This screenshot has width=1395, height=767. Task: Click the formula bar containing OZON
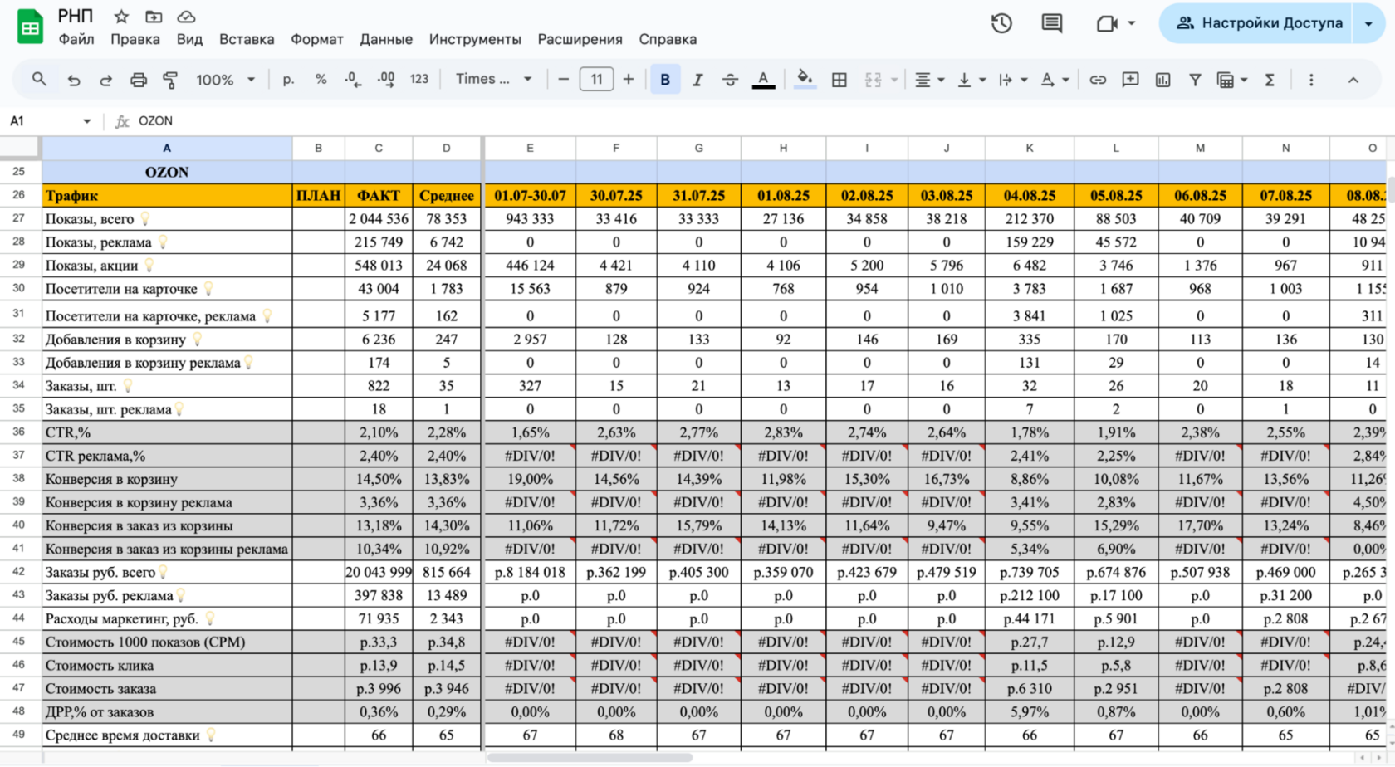[x=764, y=121]
